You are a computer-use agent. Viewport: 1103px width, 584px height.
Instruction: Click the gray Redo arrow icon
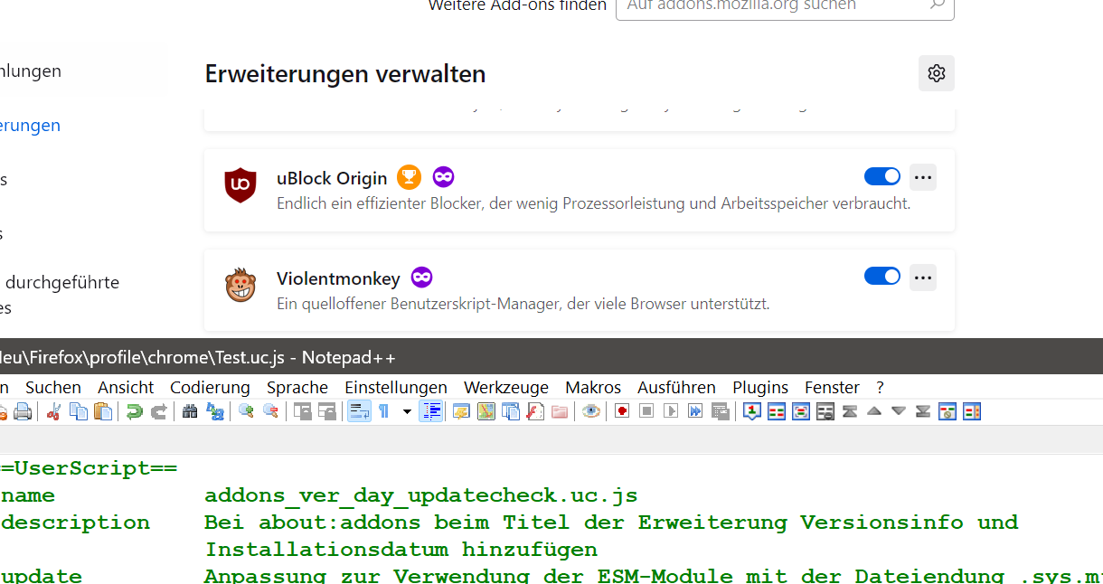(158, 411)
